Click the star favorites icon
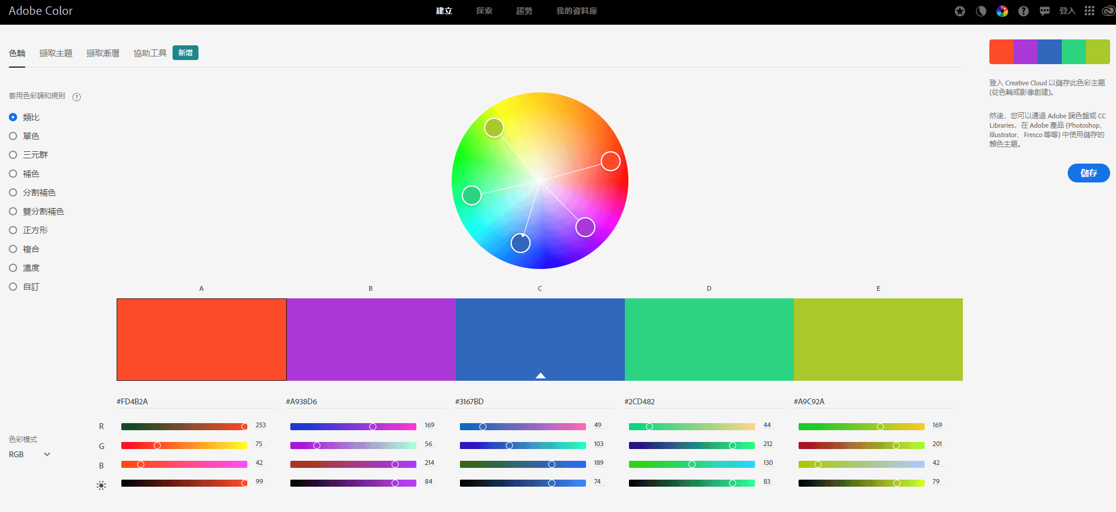The height and width of the screenshot is (512, 1116). click(x=960, y=11)
